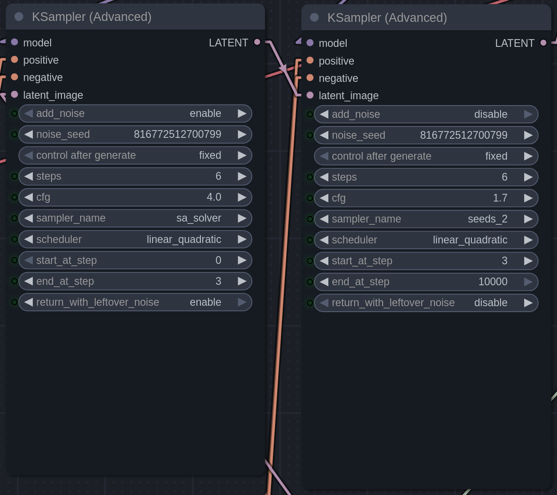Click steps widget input dot on right KSampler

(310, 177)
